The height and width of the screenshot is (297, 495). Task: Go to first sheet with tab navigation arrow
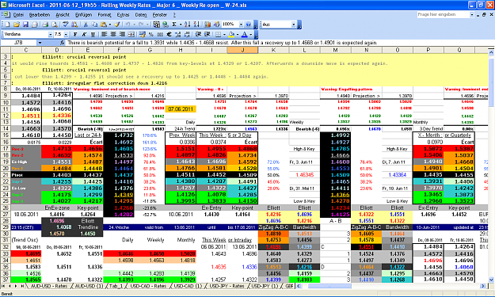(3, 286)
